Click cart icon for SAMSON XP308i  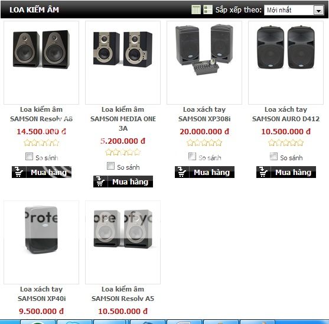tap(182, 172)
